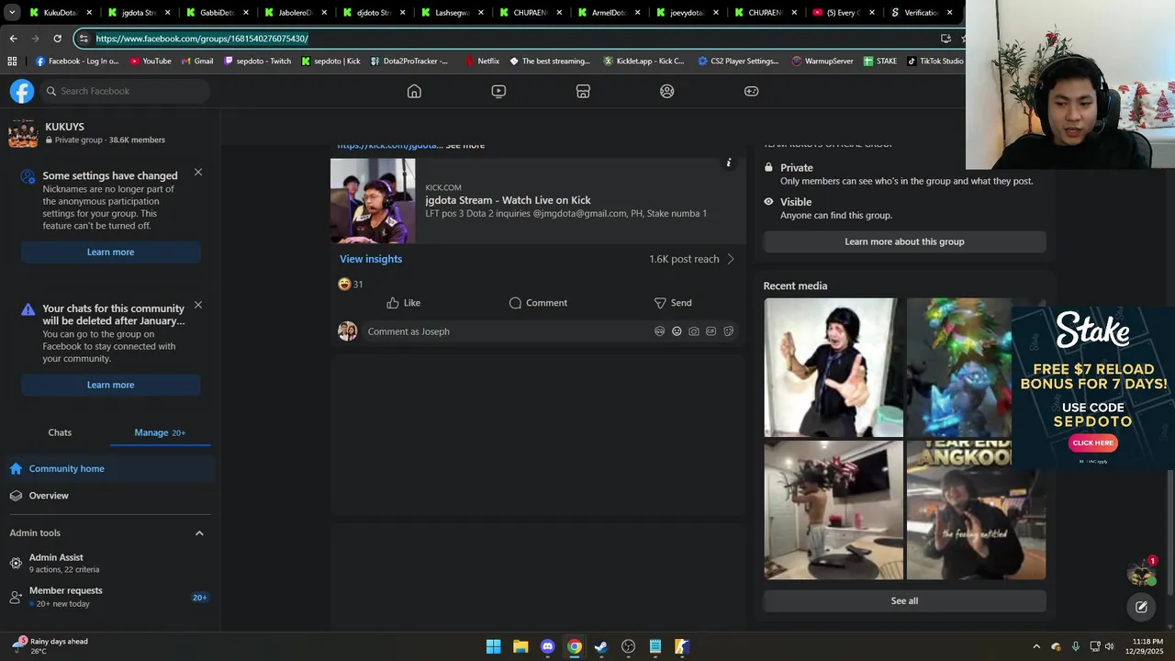Open Community home in sidebar
The width and height of the screenshot is (1175, 661).
click(x=110, y=468)
